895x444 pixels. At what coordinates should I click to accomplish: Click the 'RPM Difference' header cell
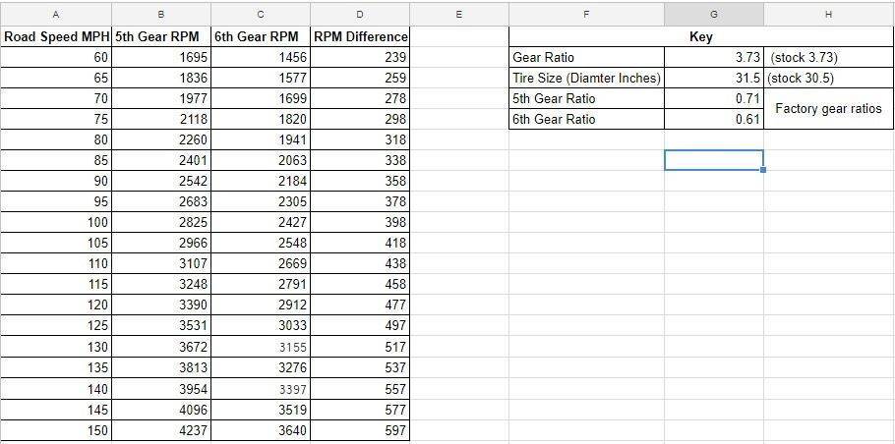(360, 36)
